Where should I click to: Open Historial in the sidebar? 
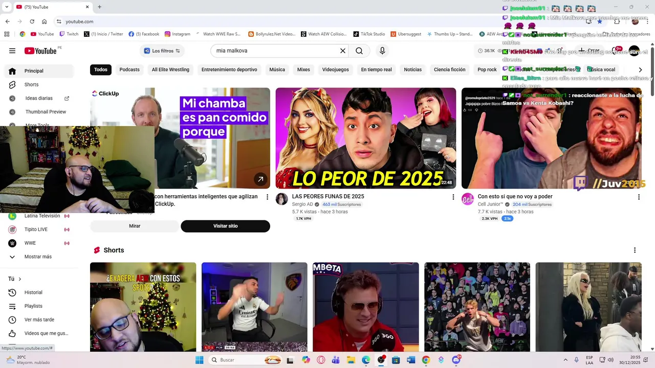click(33, 292)
